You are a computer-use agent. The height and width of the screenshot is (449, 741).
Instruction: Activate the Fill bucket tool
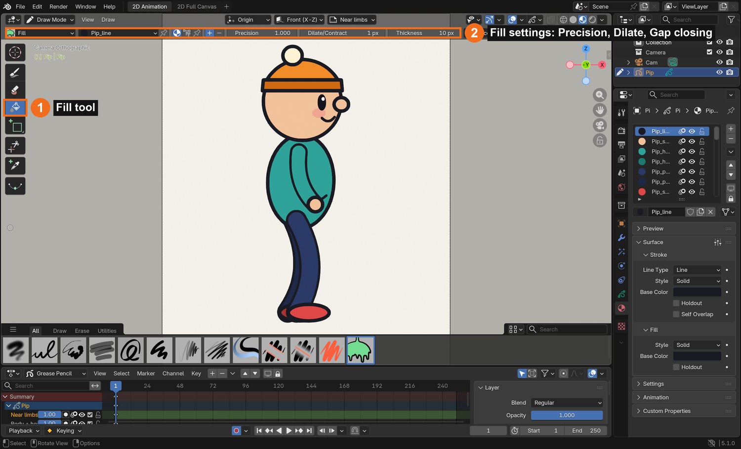(x=15, y=107)
